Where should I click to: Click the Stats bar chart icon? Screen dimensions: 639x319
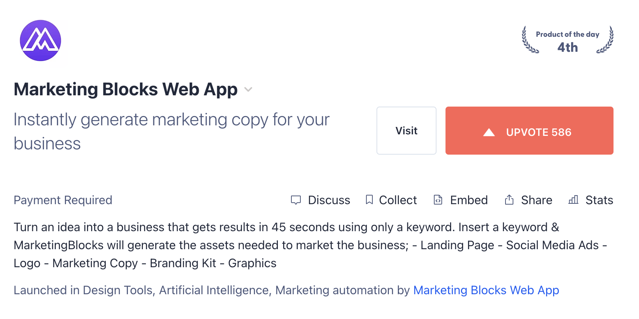[573, 200]
